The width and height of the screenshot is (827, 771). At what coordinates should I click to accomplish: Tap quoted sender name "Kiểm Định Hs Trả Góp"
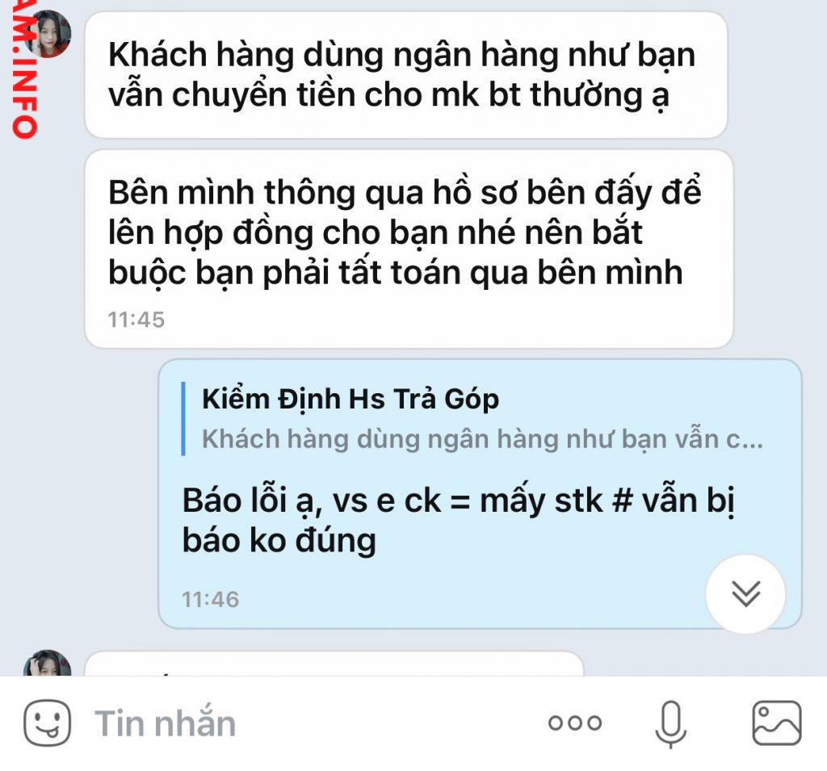(x=351, y=399)
